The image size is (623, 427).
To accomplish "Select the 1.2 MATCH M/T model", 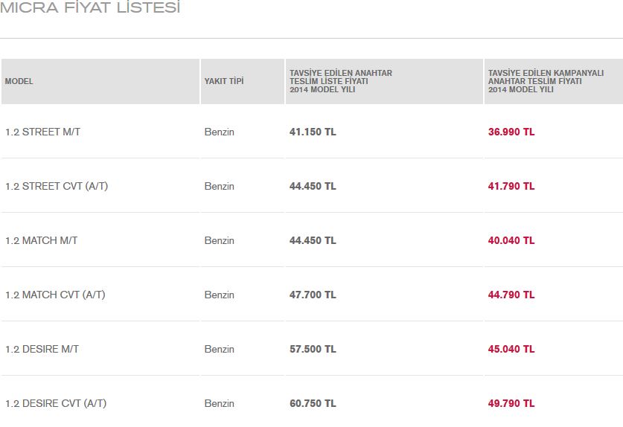I will tap(42, 241).
